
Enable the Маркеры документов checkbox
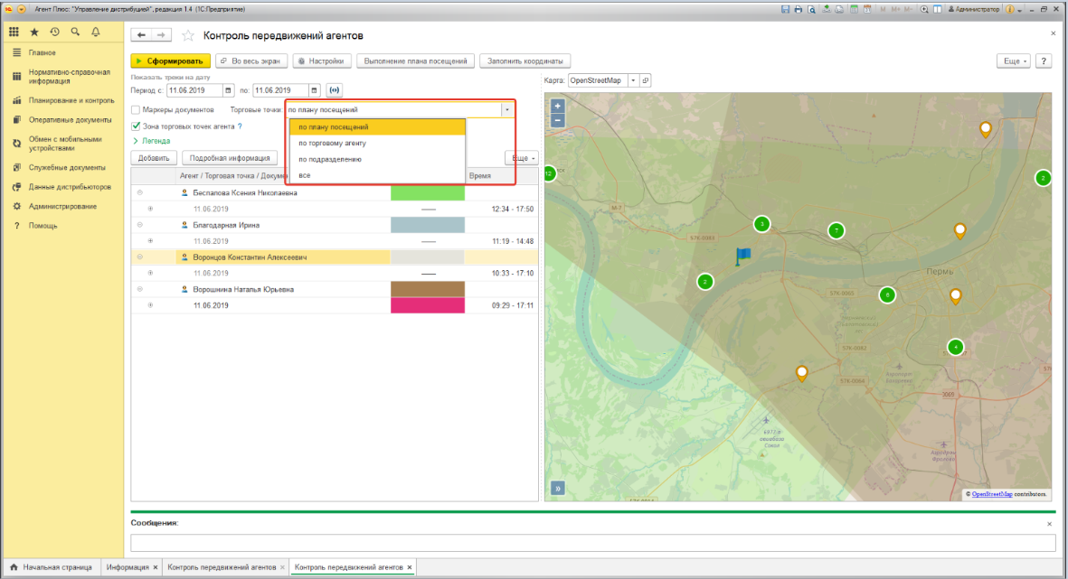[136, 109]
